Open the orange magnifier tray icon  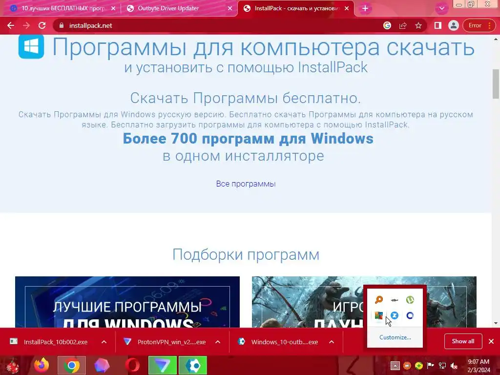pyautogui.click(x=379, y=300)
